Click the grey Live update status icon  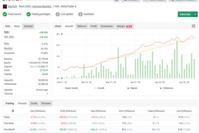coord(58,14)
